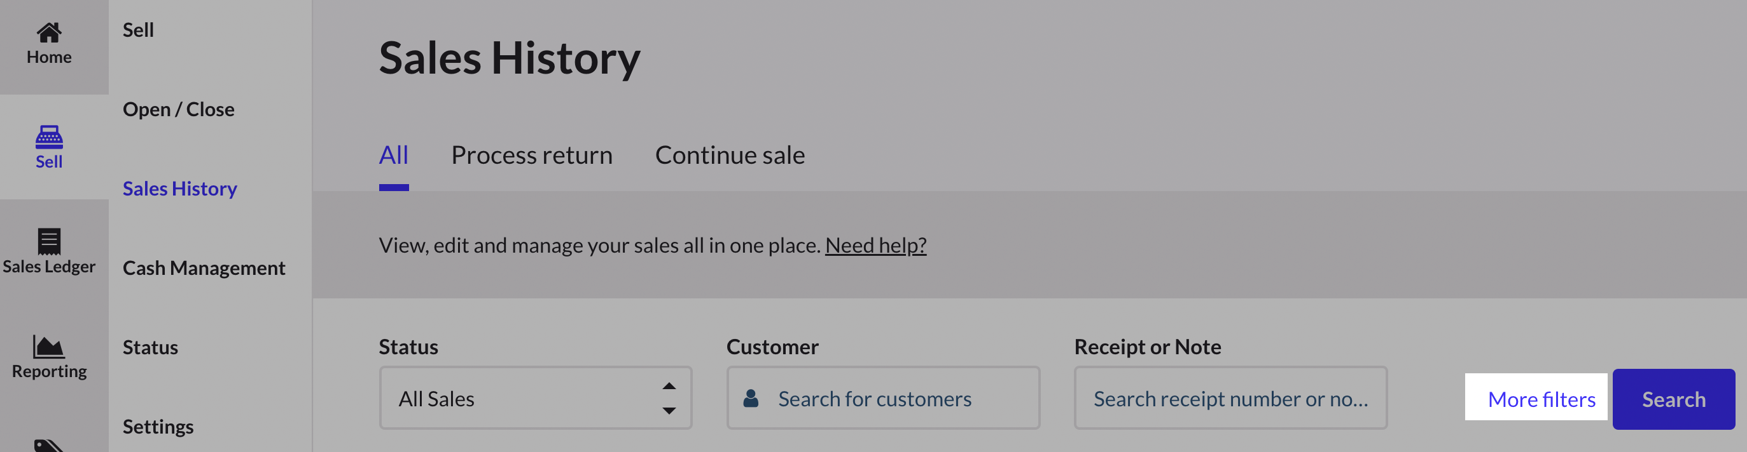1747x452 pixels.
Task: Click the tag icon below Reporting
Action: point(49,445)
